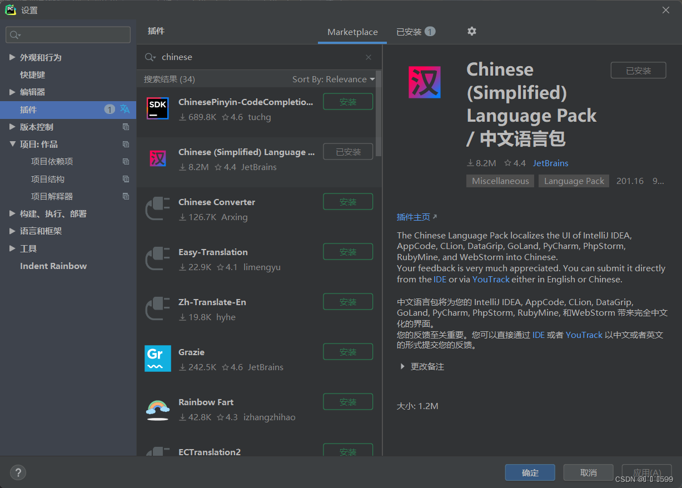Expand the 语言和框架 settings group
The height and width of the screenshot is (488, 682).
12,231
